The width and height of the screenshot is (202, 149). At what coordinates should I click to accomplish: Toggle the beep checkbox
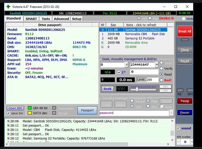pos(161,106)
